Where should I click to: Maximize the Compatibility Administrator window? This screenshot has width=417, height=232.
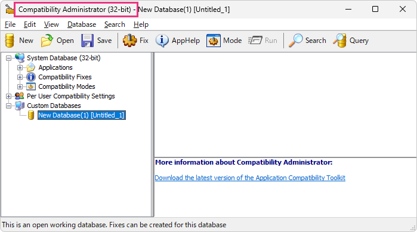click(375, 10)
